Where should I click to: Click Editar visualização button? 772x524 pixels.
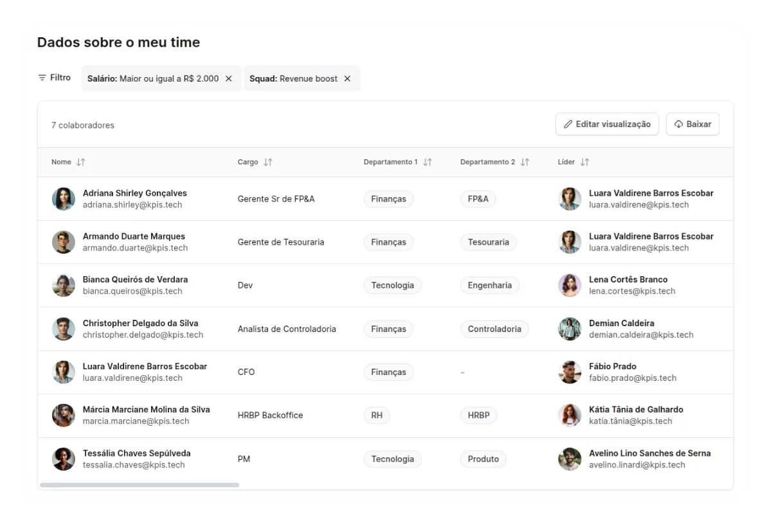(x=607, y=125)
